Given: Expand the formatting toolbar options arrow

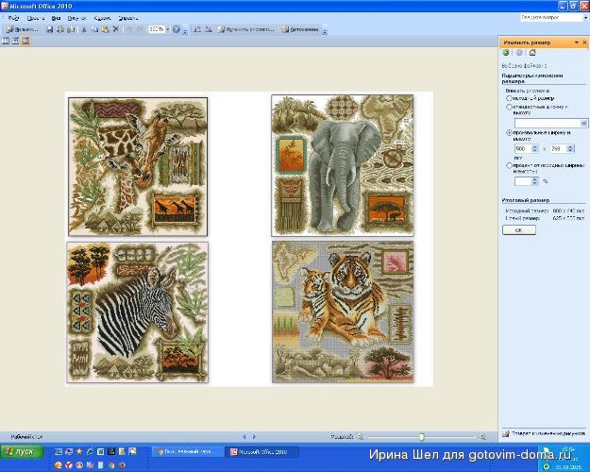Looking at the screenshot, I should click(x=325, y=31).
